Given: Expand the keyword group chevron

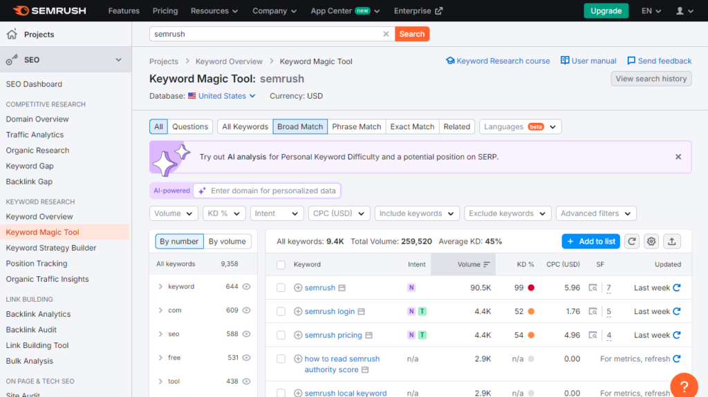Looking at the screenshot, I should tap(160, 287).
